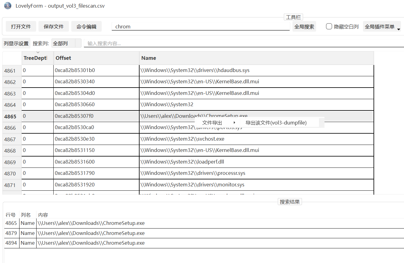Click the Name cell in row 4862
Screen dimensions: 404x263
[x=257, y=82]
